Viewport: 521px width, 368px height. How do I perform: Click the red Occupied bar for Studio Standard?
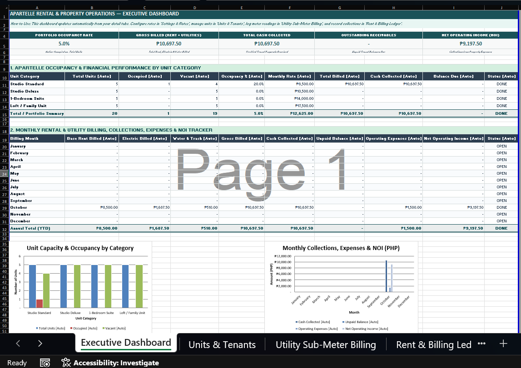[40, 304]
